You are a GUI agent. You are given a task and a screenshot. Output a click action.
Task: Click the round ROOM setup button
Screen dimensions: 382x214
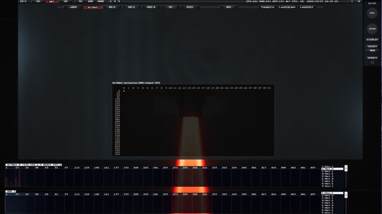click(x=372, y=29)
